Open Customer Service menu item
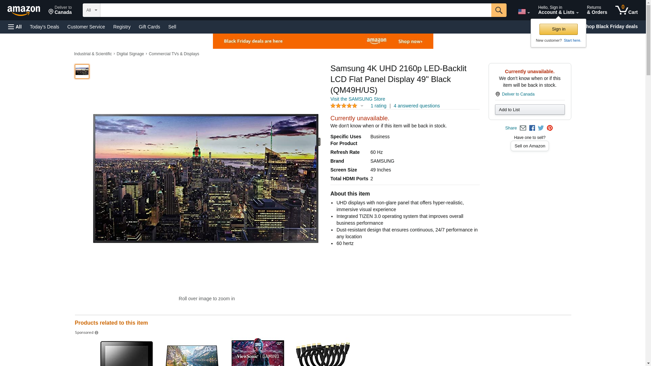This screenshot has width=651, height=366. coord(86,27)
